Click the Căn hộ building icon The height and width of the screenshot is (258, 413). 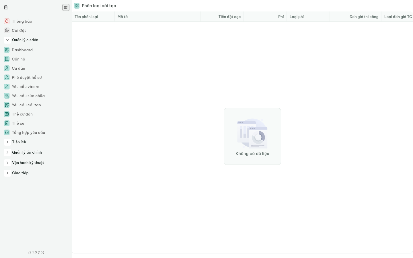tap(7, 59)
